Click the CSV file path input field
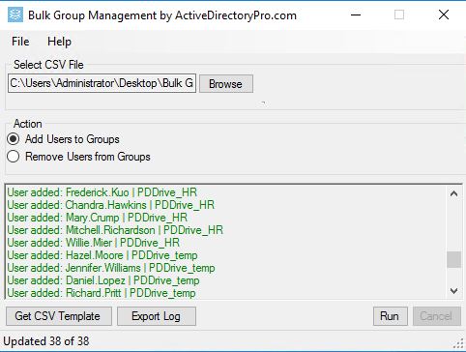The height and width of the screenshot is (352, 466). coord(102,83)
